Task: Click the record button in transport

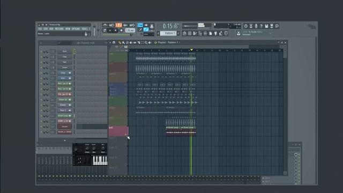Action: point(121,31)
